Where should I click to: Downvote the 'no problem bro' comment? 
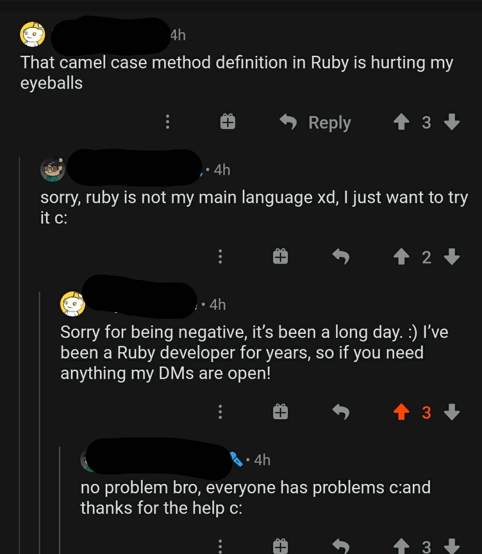pos(452,546)
